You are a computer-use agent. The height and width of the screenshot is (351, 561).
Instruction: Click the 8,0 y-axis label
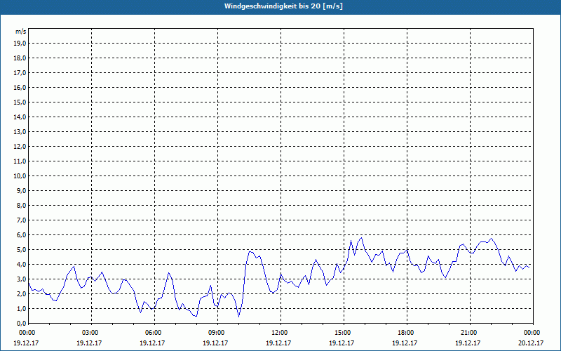(22, 206)
